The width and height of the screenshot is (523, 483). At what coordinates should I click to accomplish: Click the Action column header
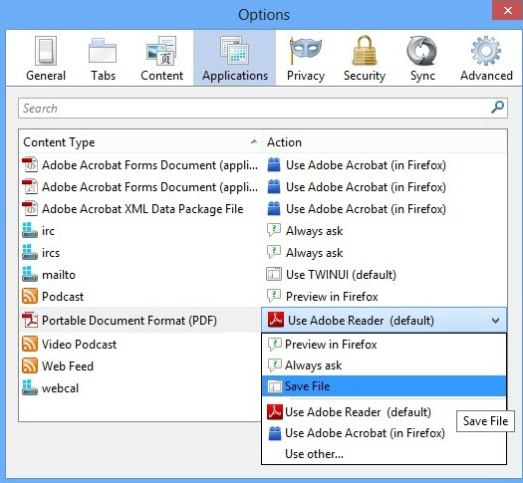385,142
